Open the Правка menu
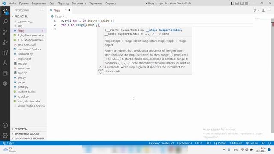The height and width of the screenshot is (154, 274). pyautogui.click(x=24, y=3)
